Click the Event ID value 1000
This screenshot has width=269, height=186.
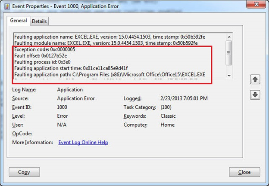click(62, 107)
